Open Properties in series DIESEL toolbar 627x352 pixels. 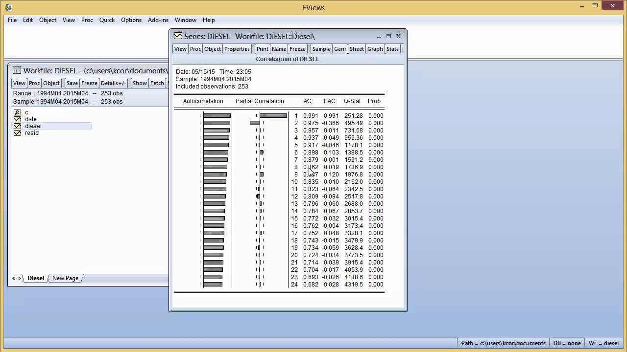pyautogui.click(x=237, y=49)
